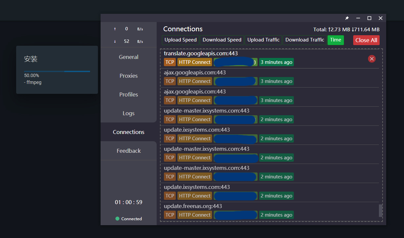Click the 50.00% progress text

pos(32,75)
